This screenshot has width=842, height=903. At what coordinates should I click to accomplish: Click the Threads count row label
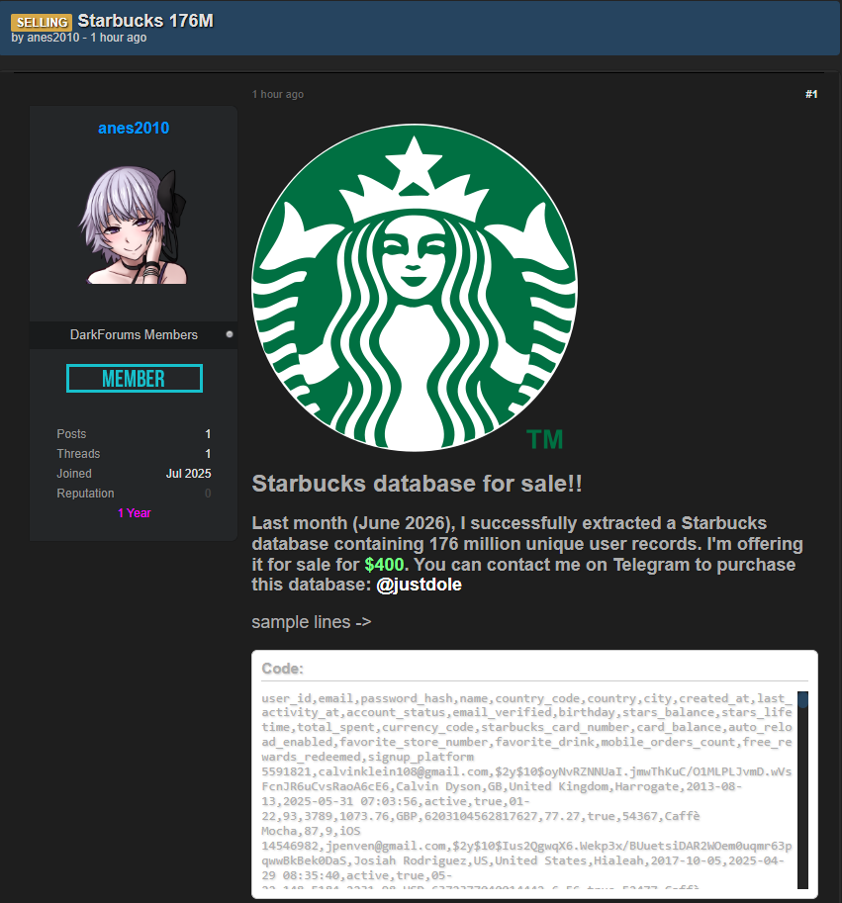tap(78, 454)
